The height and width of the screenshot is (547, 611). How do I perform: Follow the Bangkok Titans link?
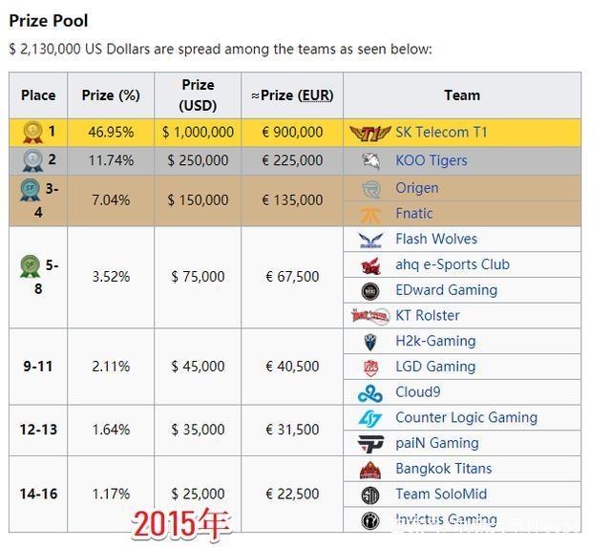[444, 469]
